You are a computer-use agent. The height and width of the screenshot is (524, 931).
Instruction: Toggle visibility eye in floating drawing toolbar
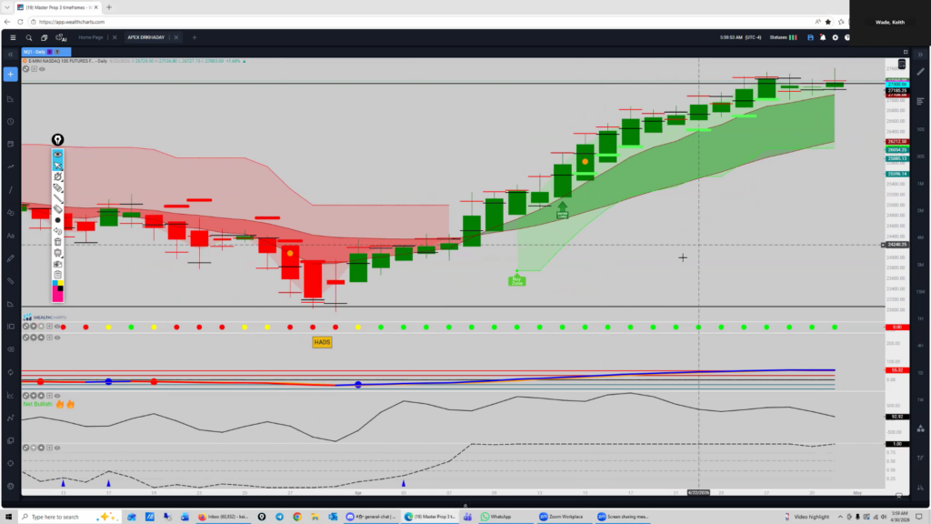click(57, 155)
